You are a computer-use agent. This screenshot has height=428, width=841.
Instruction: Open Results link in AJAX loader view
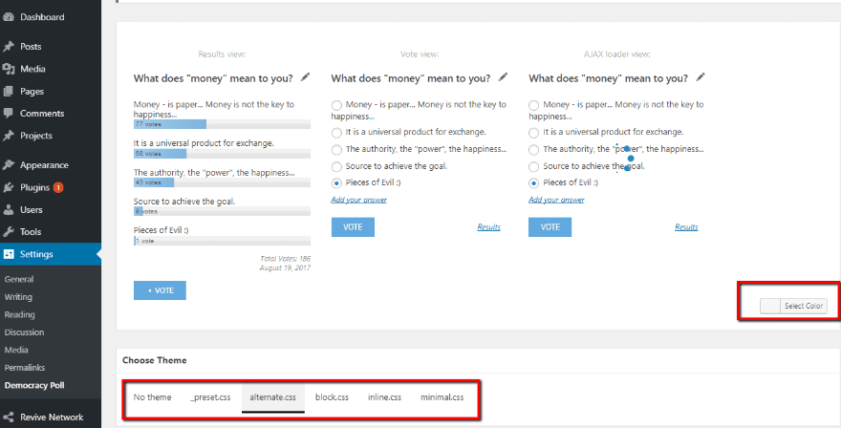686,226
